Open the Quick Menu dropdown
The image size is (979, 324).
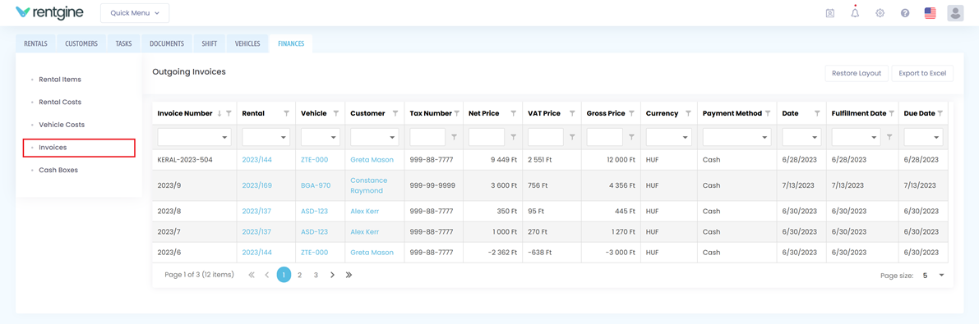(135, 12)
